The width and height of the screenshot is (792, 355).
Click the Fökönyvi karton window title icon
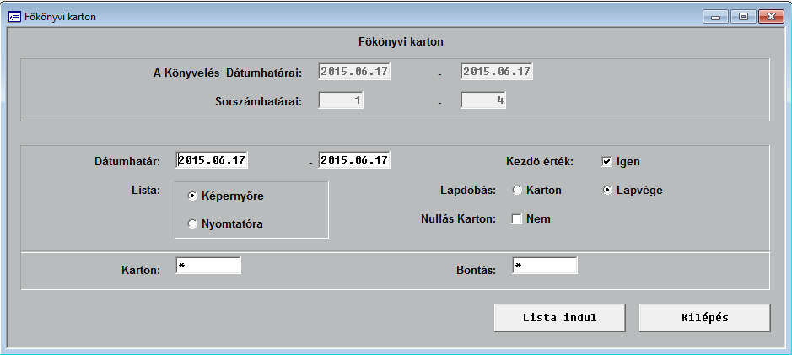point(14,17)
